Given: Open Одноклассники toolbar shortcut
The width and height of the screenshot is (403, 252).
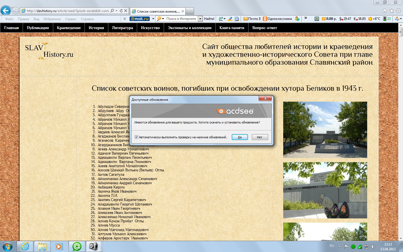Looking at the screenshot, I should (x=277, y=19).
